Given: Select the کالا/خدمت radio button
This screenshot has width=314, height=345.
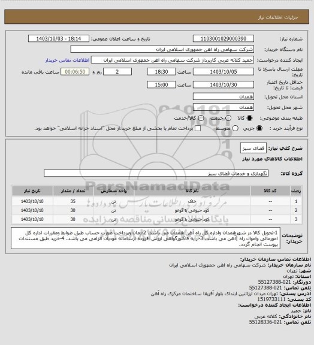Looking at the screenshot, I should pyautogui.click(x=201, y=118).
